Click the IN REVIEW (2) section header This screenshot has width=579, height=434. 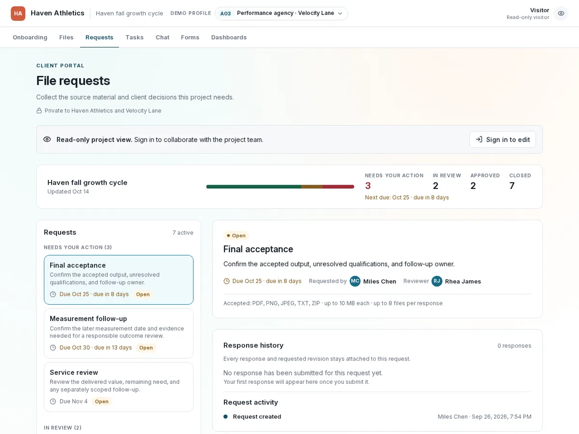[x=63, y=428]
